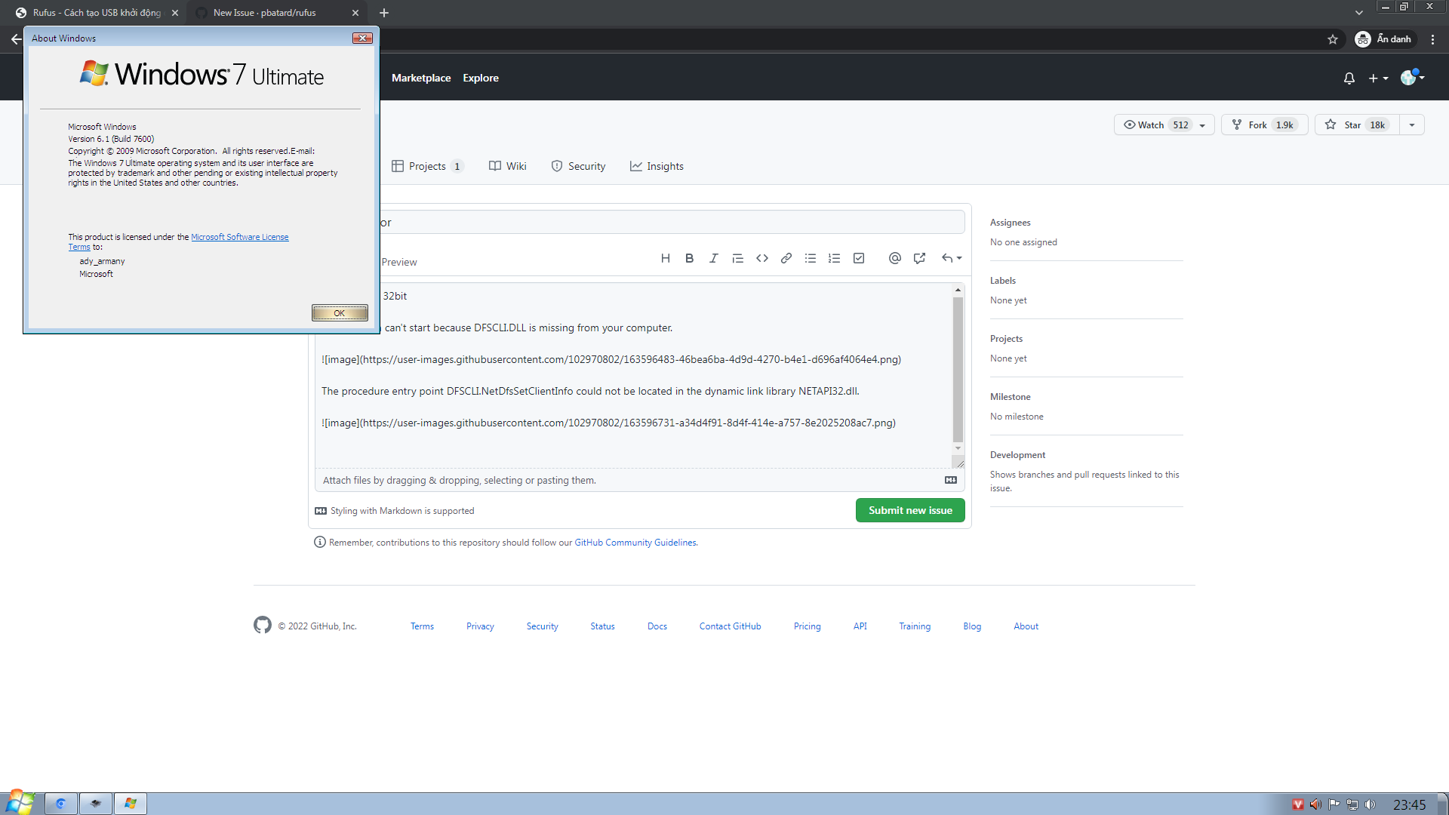Reference an issue or pull request
This screenshot has width=1449, height=815.
[919, 258]
